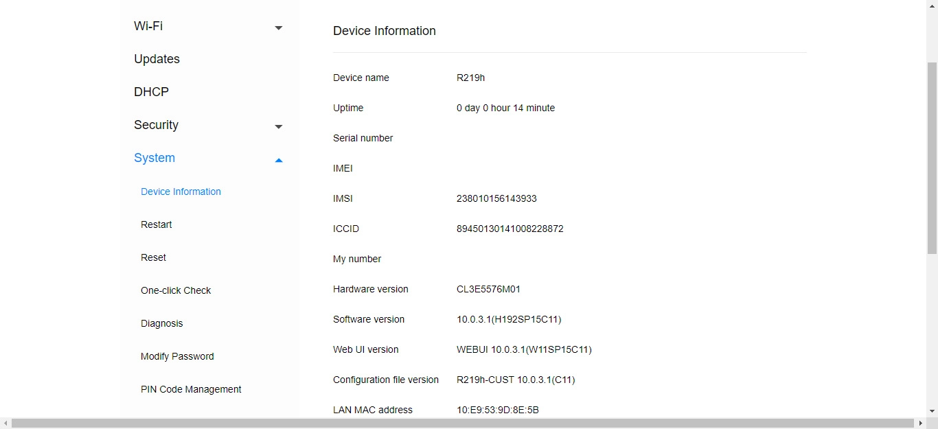Navigate to Diagnosis
Screen dimensions: 938x429
(x=161, y=323)
